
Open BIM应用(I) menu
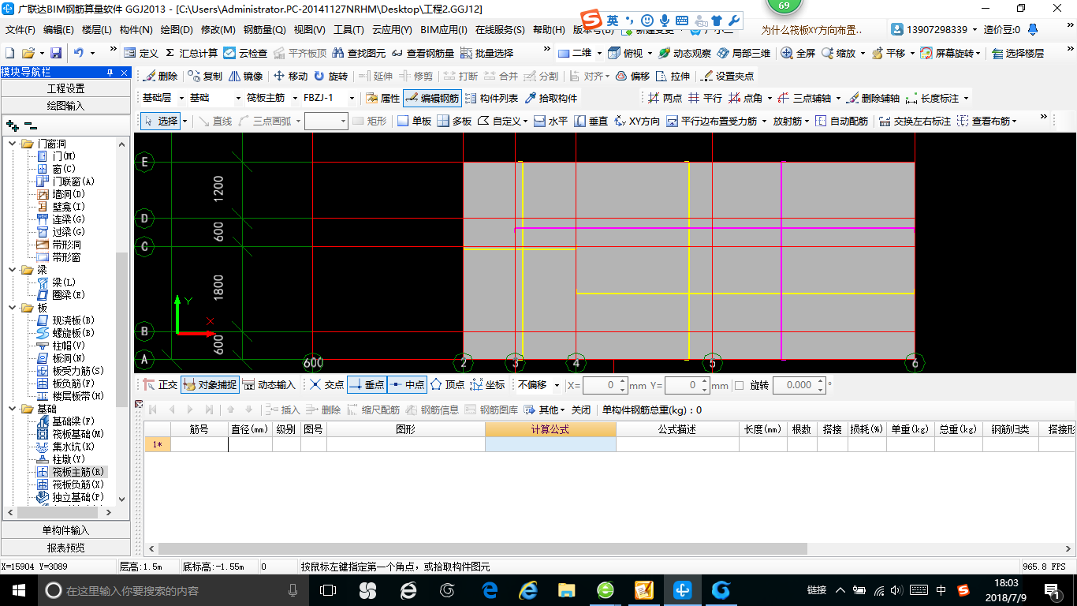coord(444,30)
